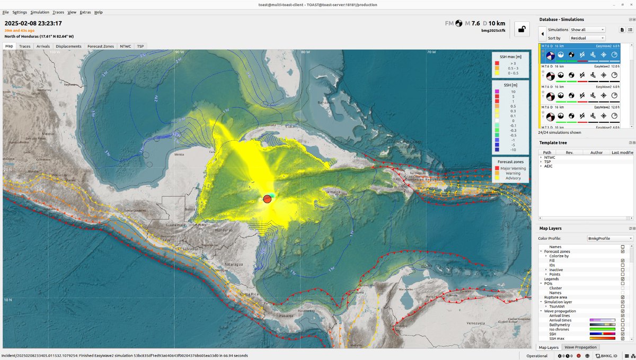The width and height of the screenshot is (636, 360).
Task: Open the Extras menu
Action: tap(85, 12)
